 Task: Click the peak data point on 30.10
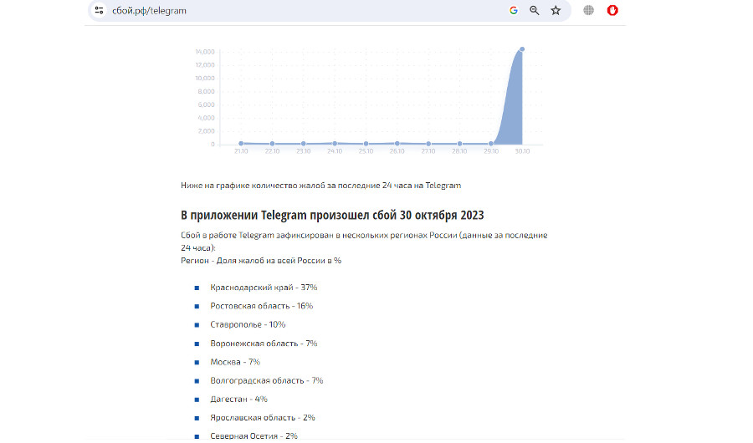point(522,48)
